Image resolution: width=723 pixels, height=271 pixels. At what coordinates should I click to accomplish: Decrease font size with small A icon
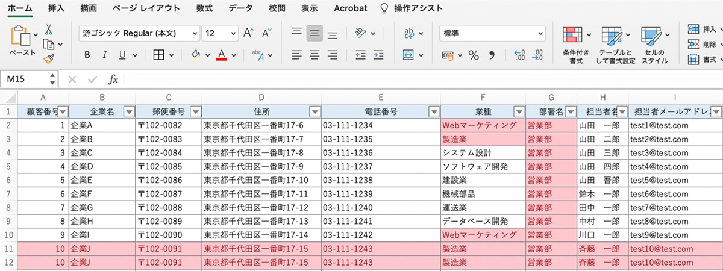[268, 33]
